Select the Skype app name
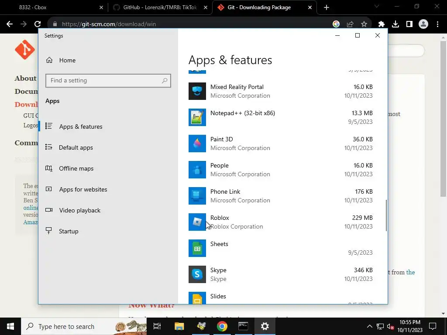Viewport: 447px width, 335px height. (x=218, y=270)
